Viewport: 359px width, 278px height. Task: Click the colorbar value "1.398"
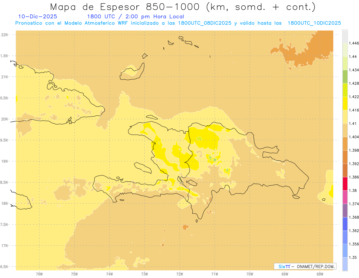[x=354, y=150]
